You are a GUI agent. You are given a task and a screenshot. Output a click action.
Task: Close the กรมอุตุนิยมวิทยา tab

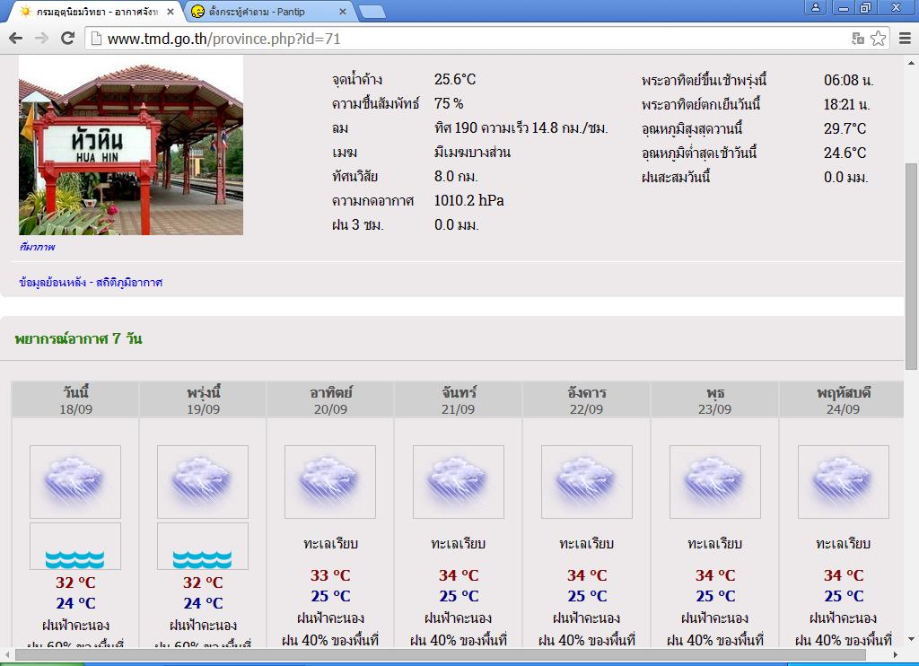[x=170, y=12]
